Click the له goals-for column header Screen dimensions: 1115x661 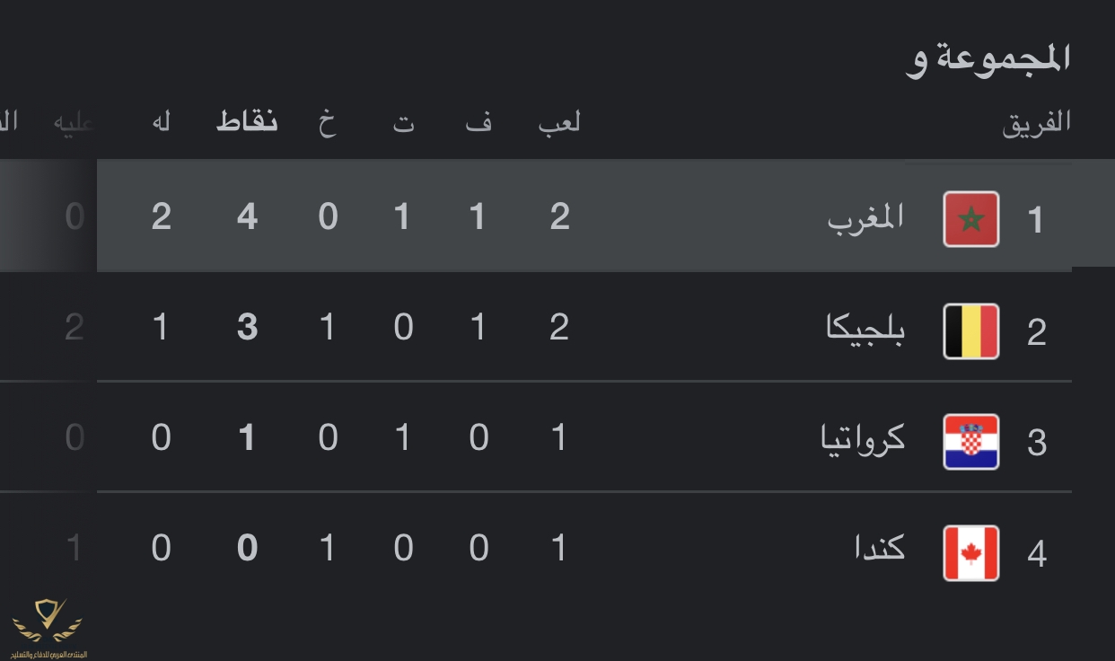(x=162, y=122)
